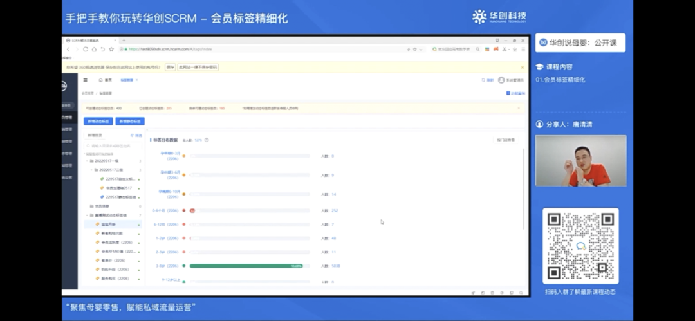Close the 标签管理 page tab
Screen dimensions: 695x321
coord(136,80)
